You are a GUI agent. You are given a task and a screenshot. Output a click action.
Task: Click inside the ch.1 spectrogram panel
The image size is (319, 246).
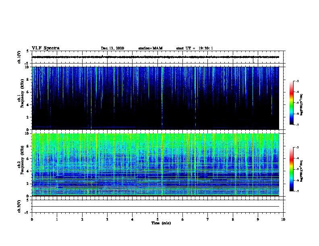pos(155,98)
